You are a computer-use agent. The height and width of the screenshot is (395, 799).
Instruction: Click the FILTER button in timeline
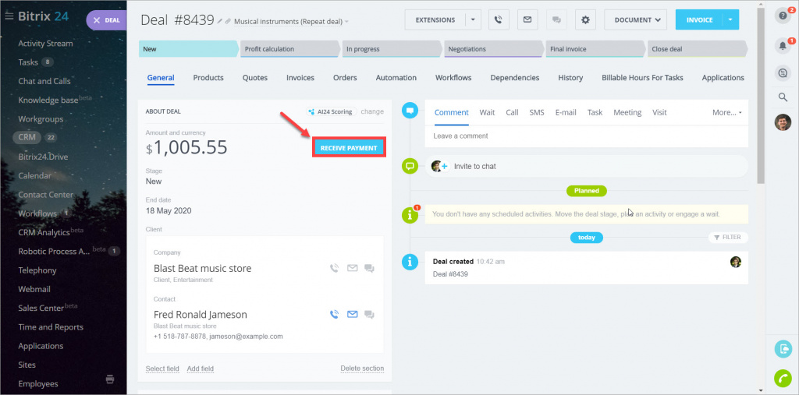pos(728,237)
